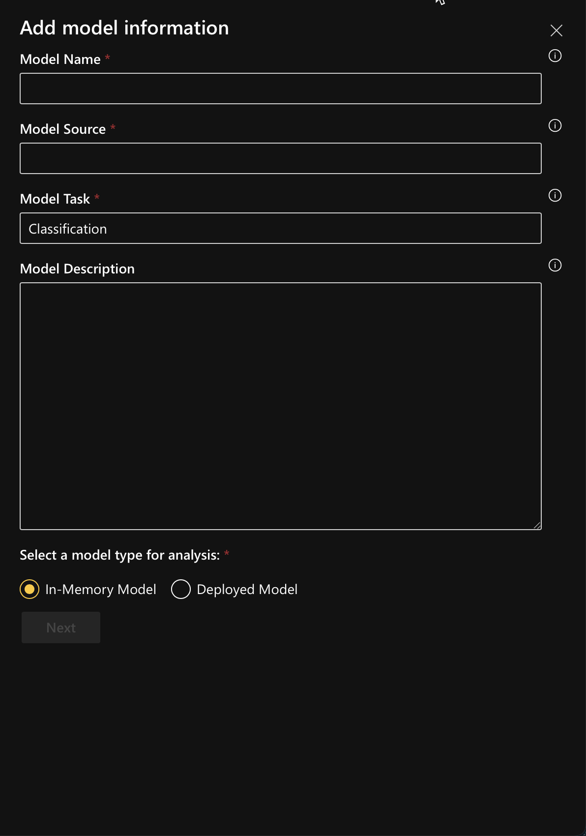Viewport: 586px width, 836px height.
Task: Click the Model Description info icon
Action: point(555,265)
